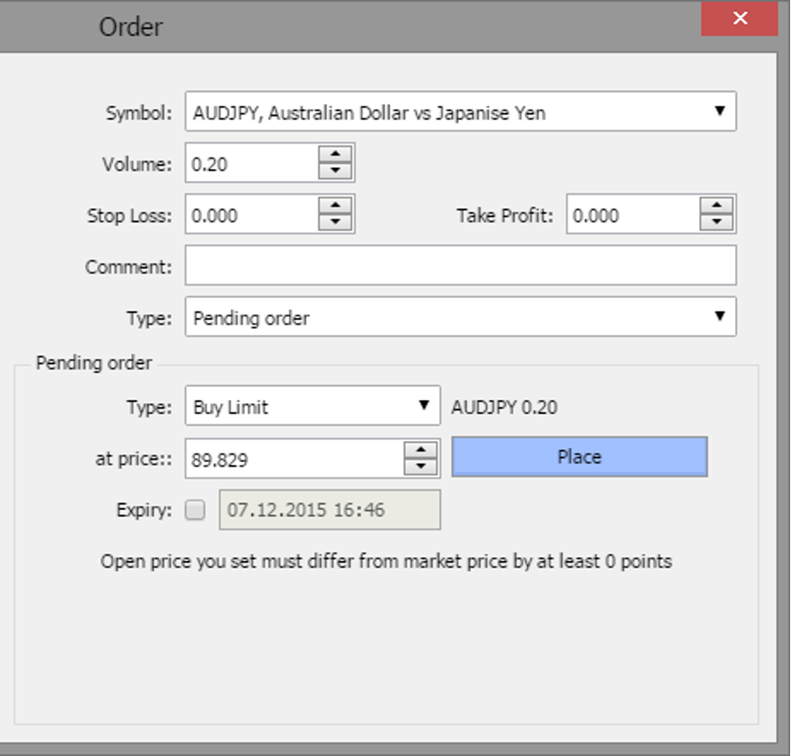
Task: Raise the at price value one step
Action: click(421, 450)
